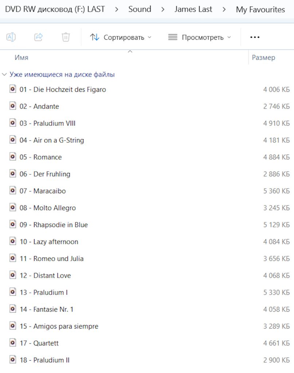
Task: Click the size value '4 181 КБ'
Action: tap(277, 140)
